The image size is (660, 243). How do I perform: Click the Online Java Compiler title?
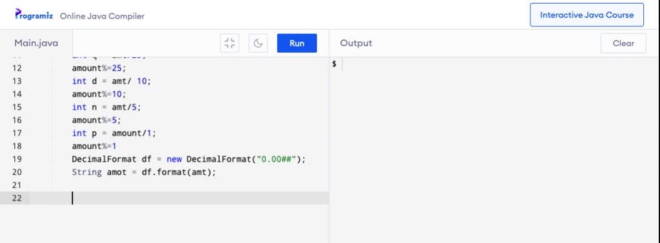[102, 16]
